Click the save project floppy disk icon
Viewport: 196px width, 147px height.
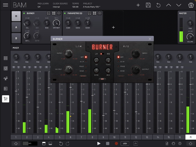[x=148, y=5]
